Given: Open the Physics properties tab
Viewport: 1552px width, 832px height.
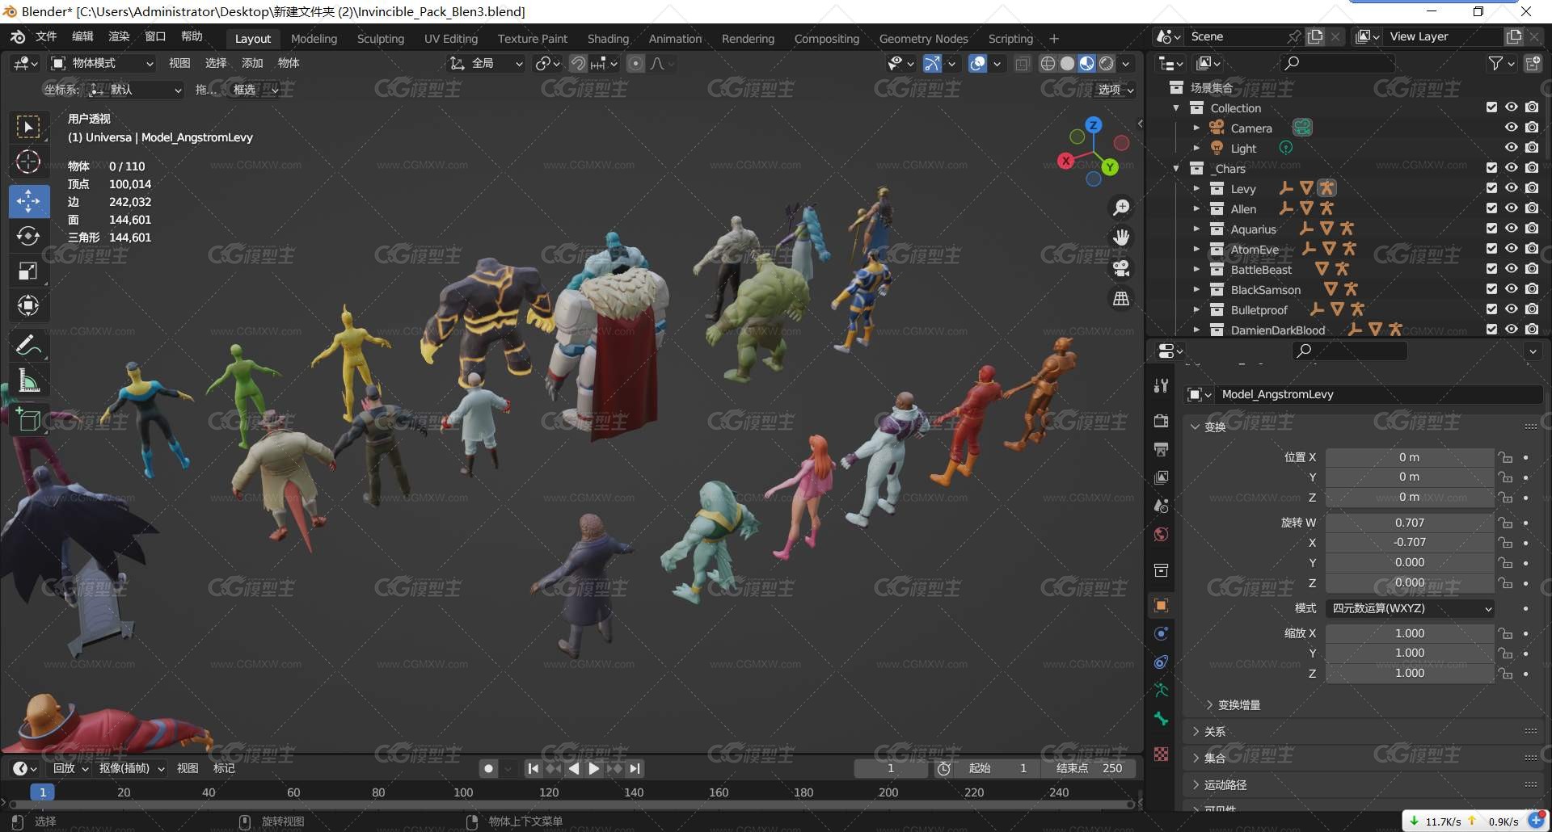Looking at the screenshot, I should (x=1161, y=633).
